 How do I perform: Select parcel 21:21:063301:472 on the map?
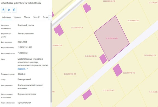click(x=109, y=90)
